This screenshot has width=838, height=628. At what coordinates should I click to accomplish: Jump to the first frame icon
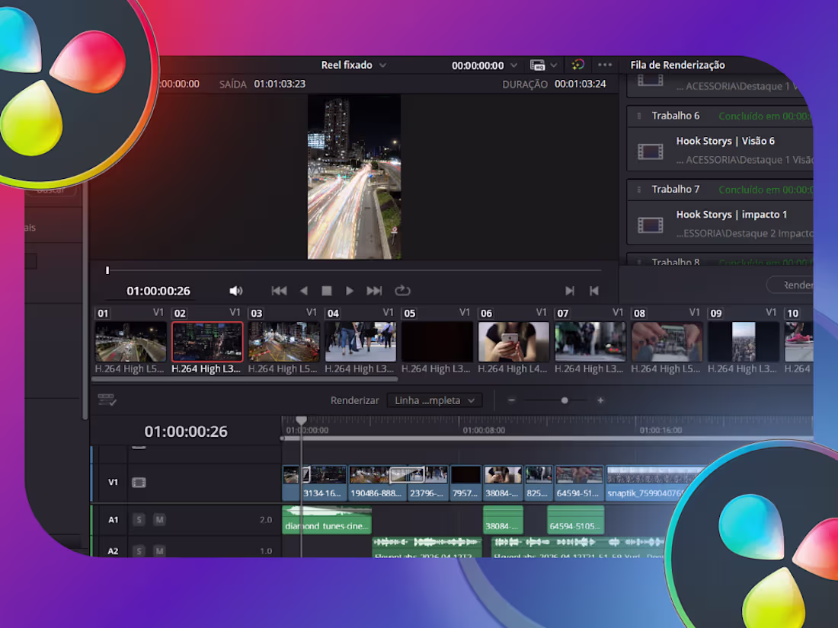279,291
